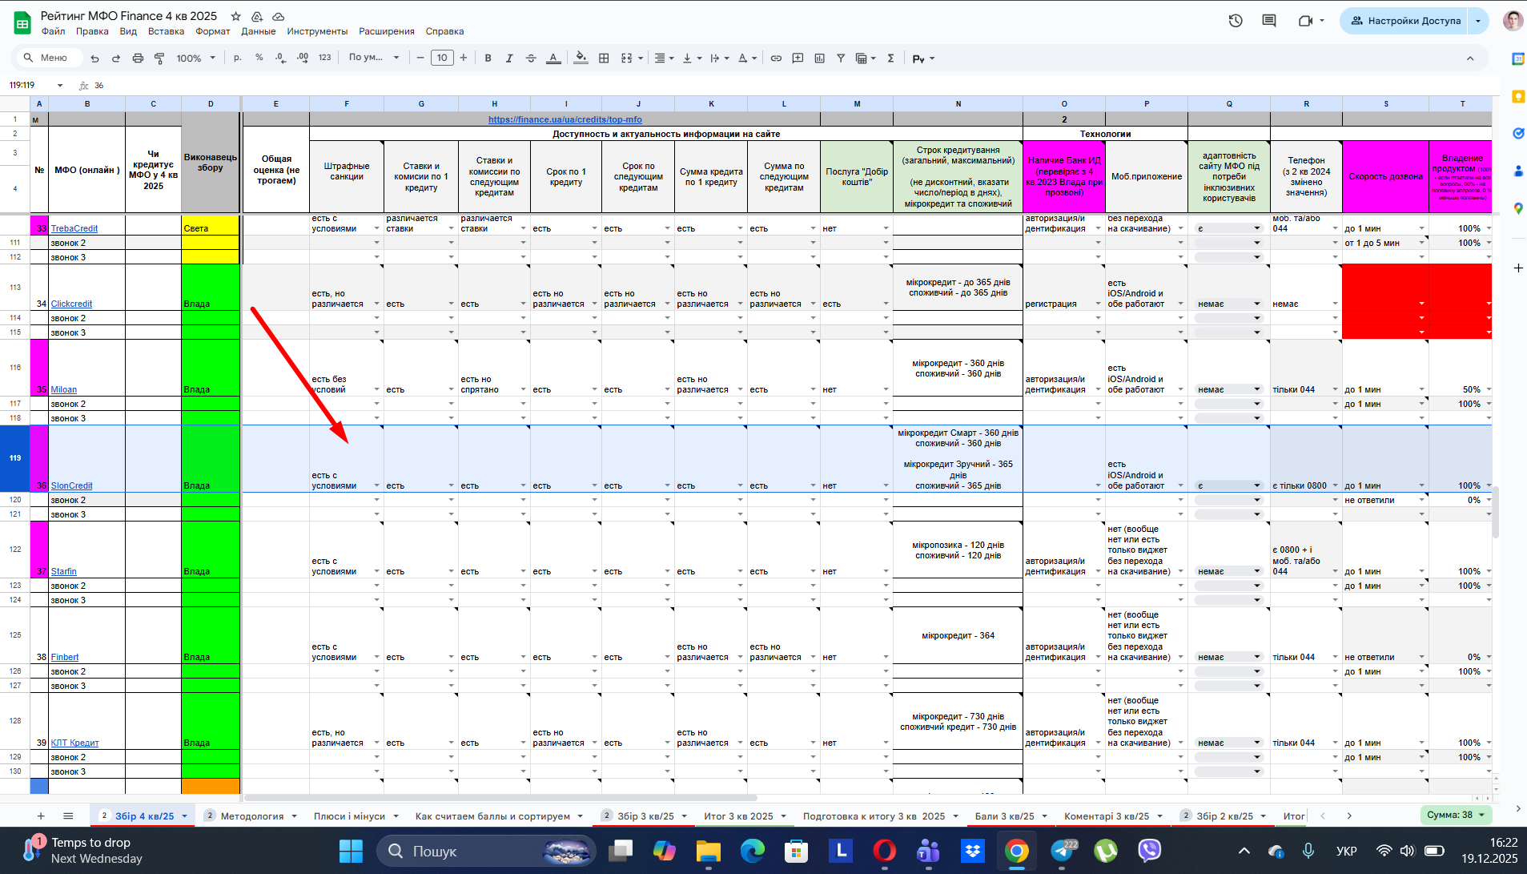
Task: Click the print icon in toolbar
Action: 138,58
